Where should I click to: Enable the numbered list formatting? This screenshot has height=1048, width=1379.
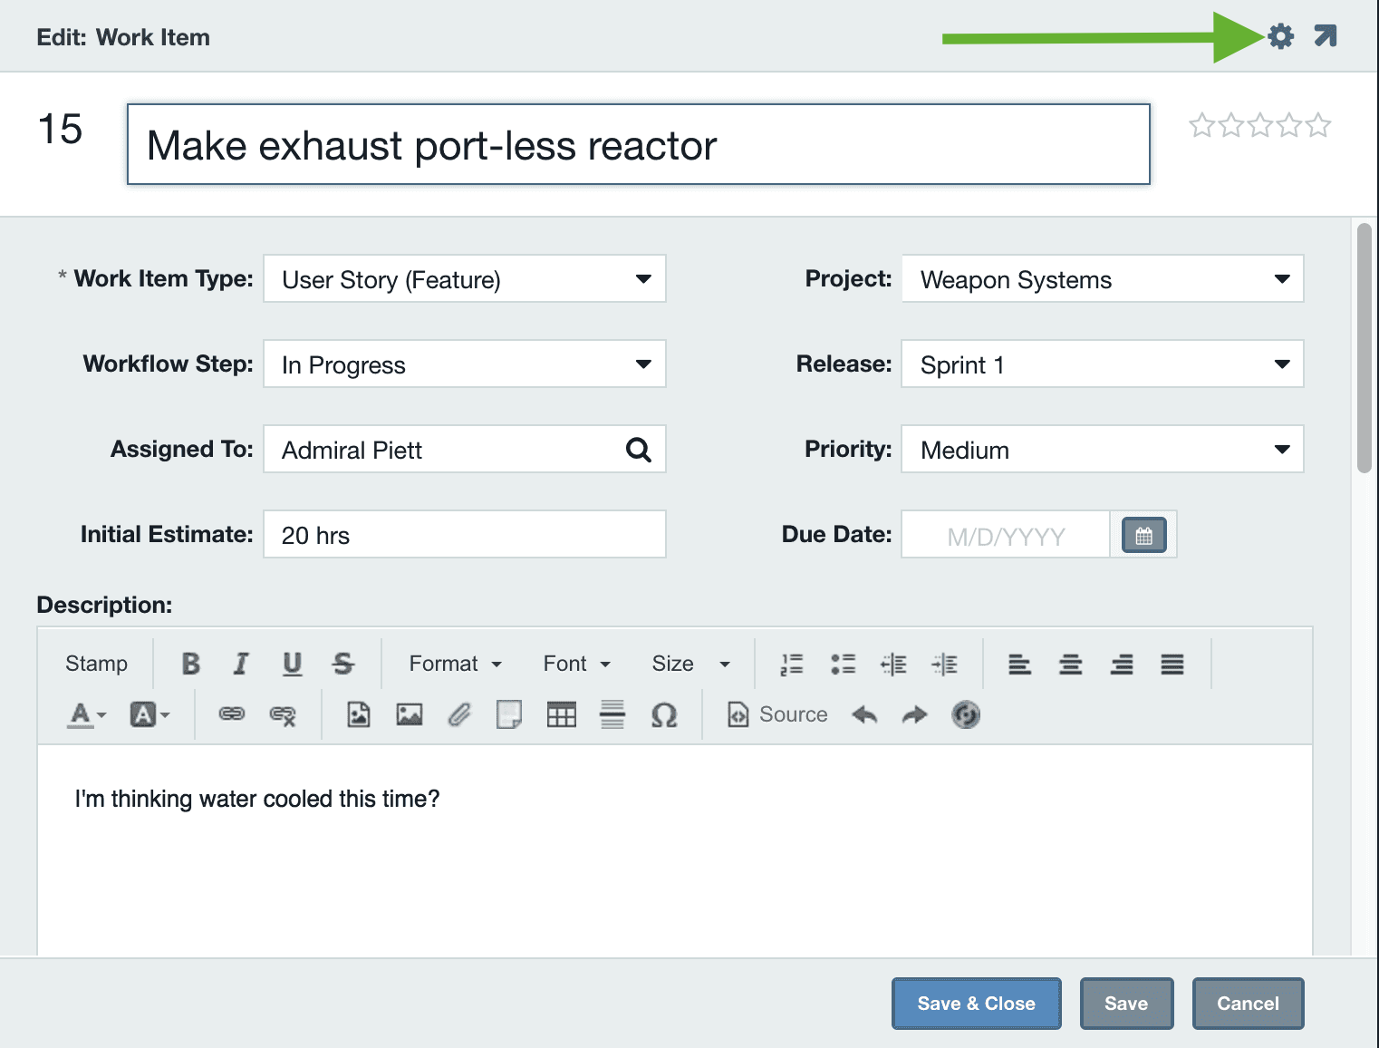pyautogui.click(x=791, y=664)
